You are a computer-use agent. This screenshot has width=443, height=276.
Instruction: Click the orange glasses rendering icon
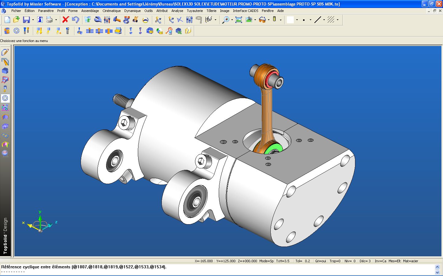pyautogui.click(x=262, y=20)
